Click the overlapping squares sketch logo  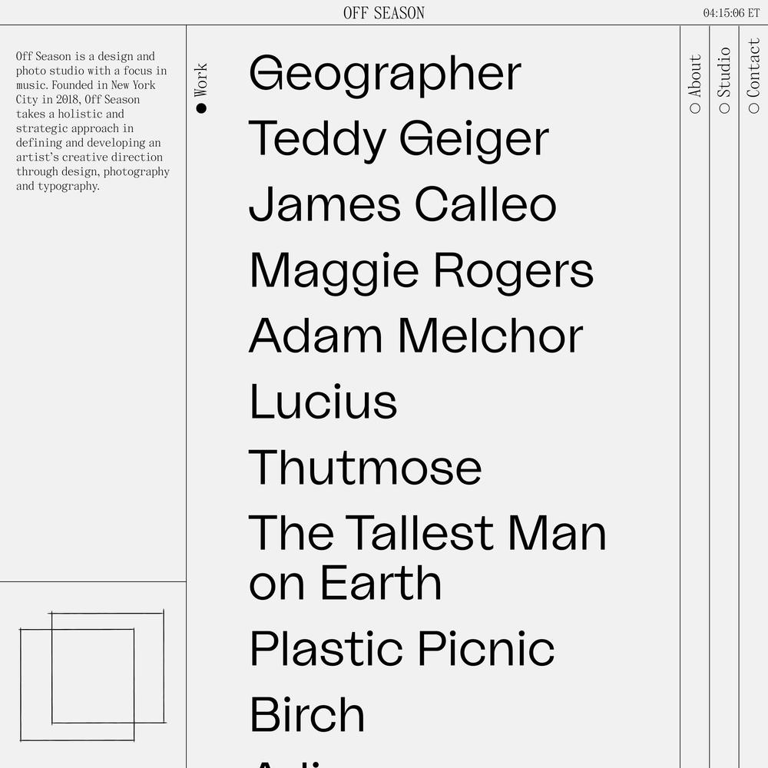point(93,675)
